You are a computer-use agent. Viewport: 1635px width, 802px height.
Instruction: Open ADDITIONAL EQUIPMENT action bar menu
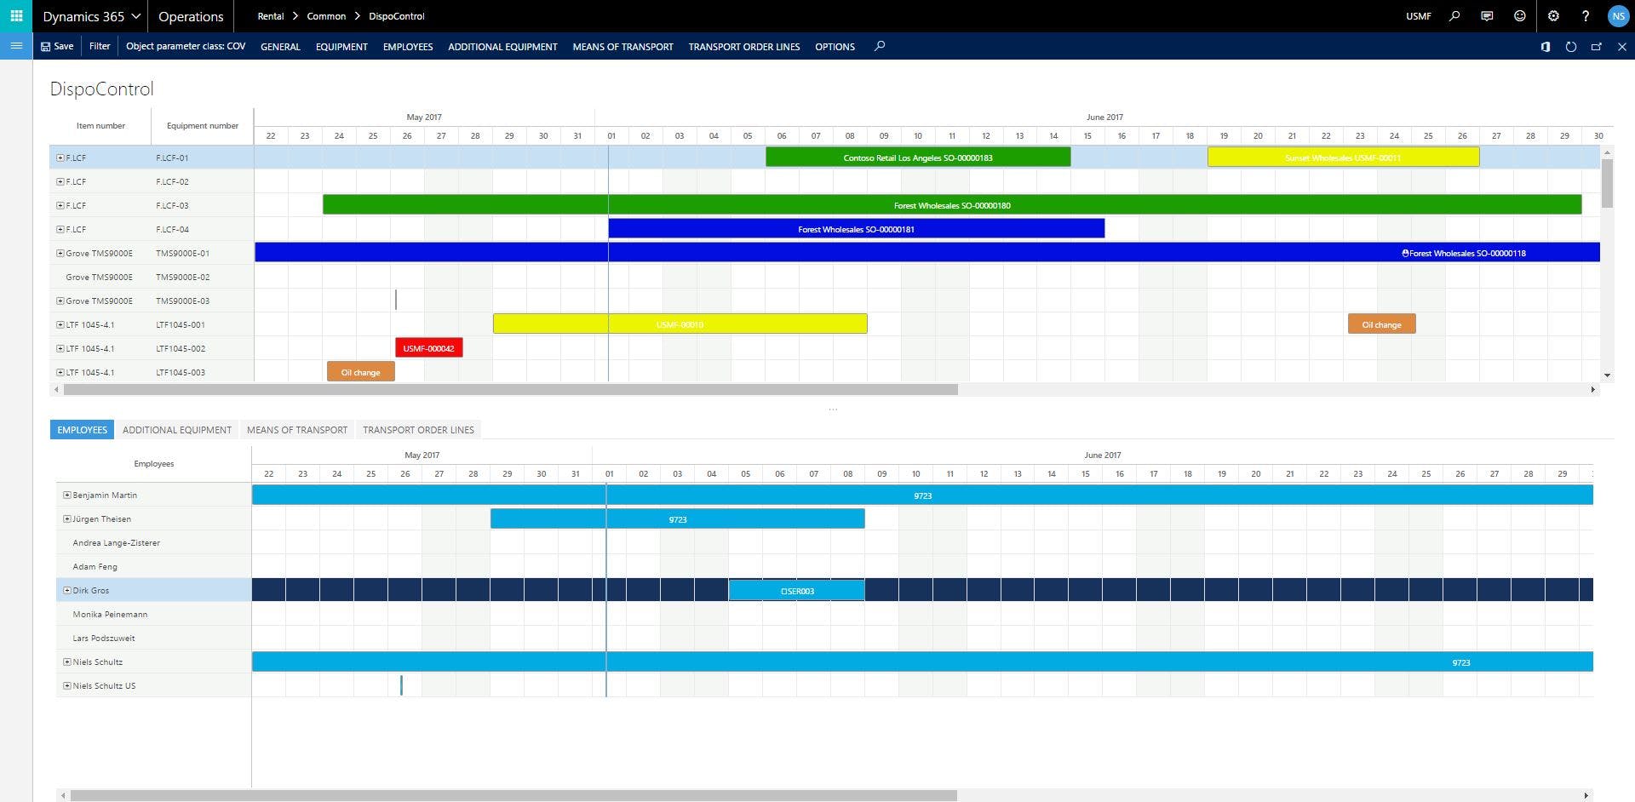tap(502, 47)
